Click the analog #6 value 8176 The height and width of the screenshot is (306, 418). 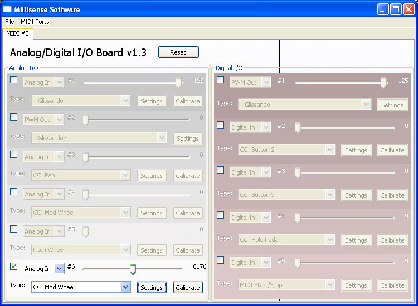(200, 266)
